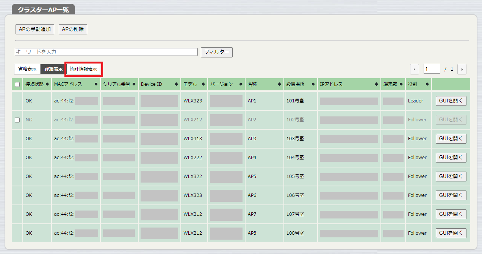The height and width of the screenshot is (254, 482).
Task: Open the GUI for AP1
Action: (451, 101)
